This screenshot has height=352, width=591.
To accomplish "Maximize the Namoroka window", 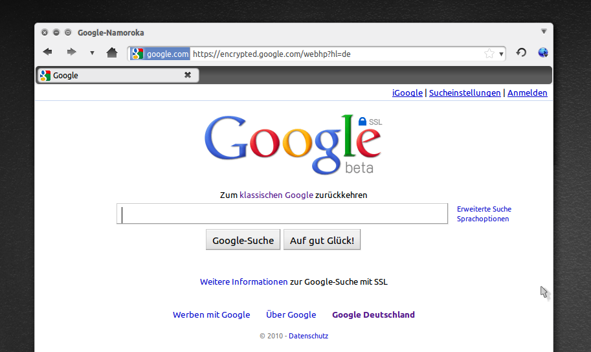I will [68, 32].
